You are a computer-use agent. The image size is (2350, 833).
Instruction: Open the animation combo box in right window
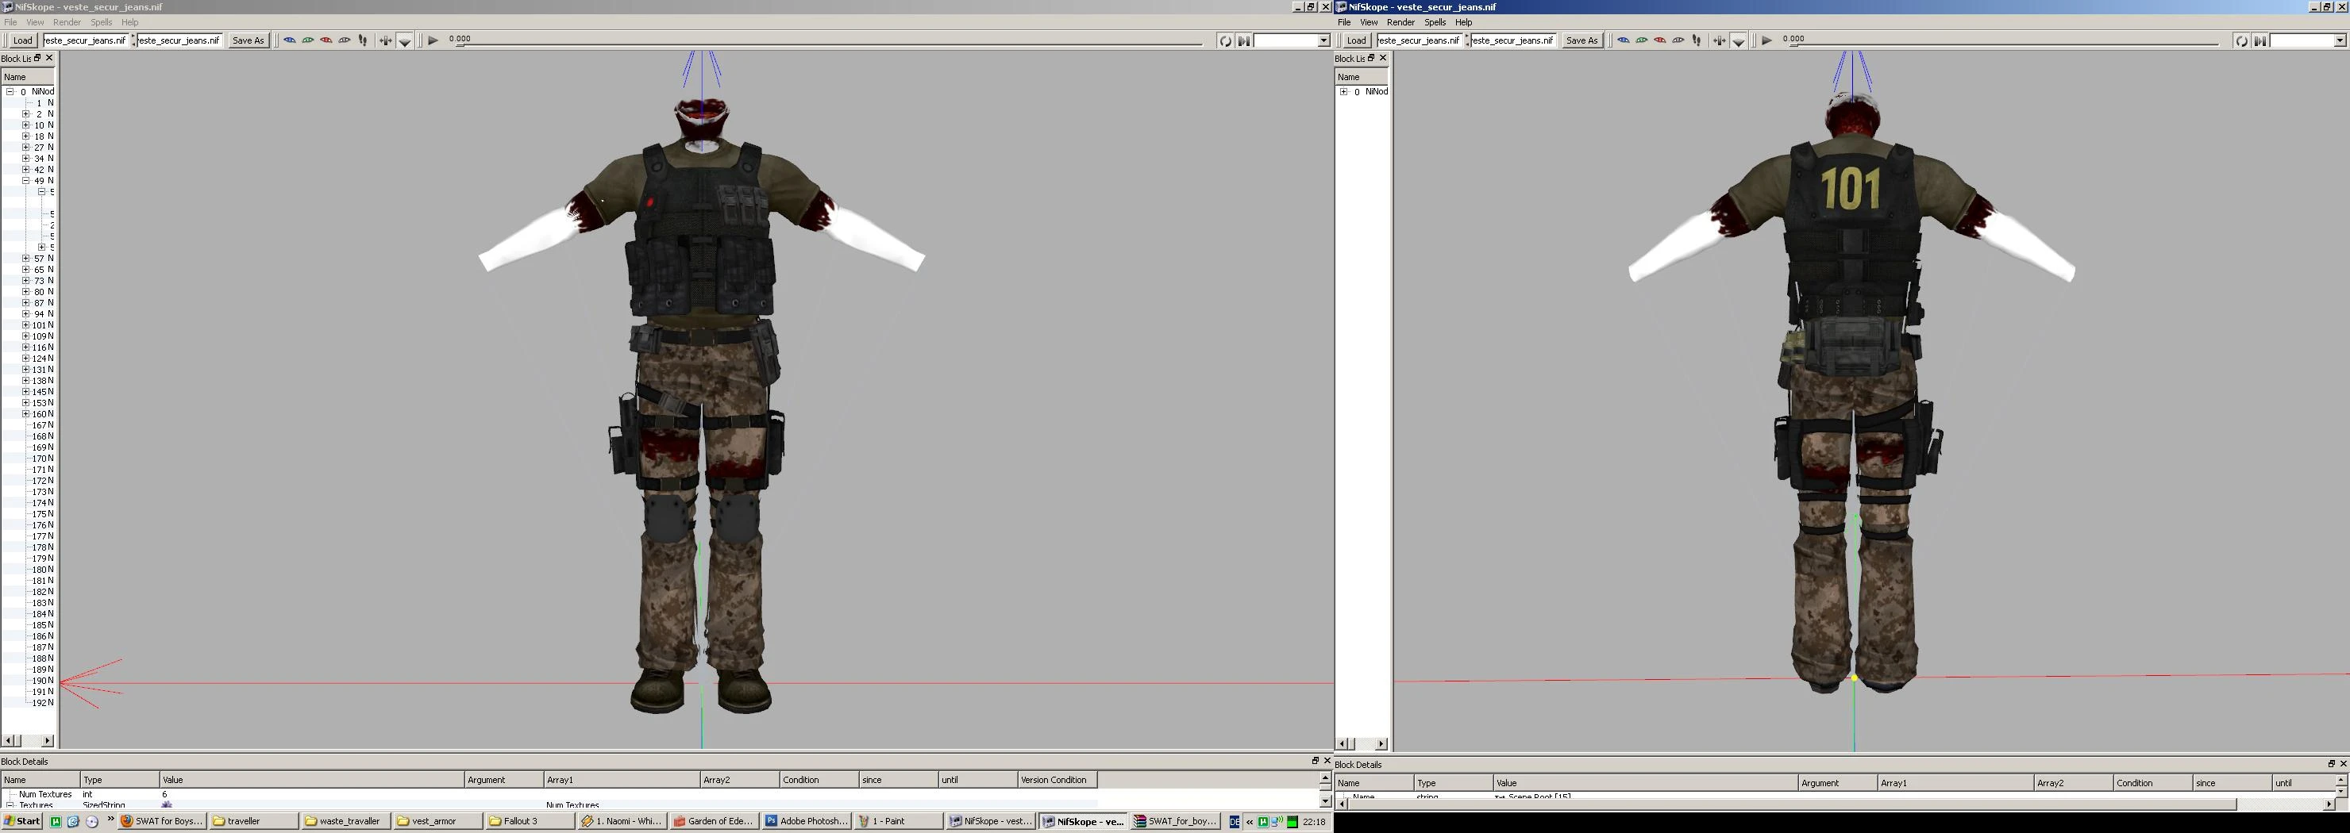pos(2307,40)
